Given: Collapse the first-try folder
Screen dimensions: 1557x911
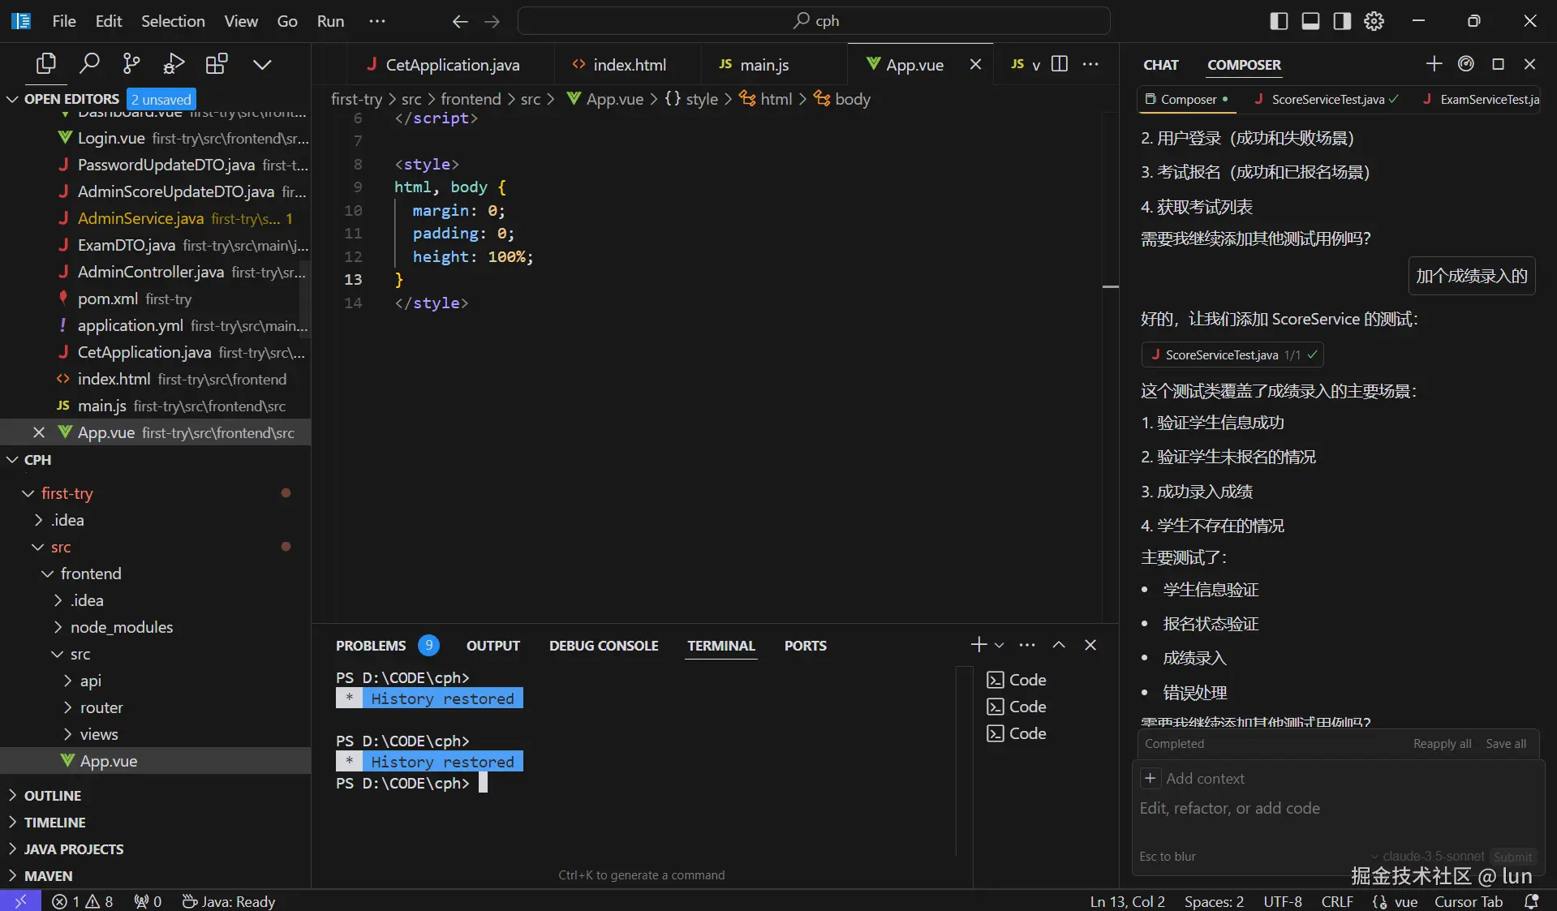Looking at the screenshot, I should (x=28, y=493).
